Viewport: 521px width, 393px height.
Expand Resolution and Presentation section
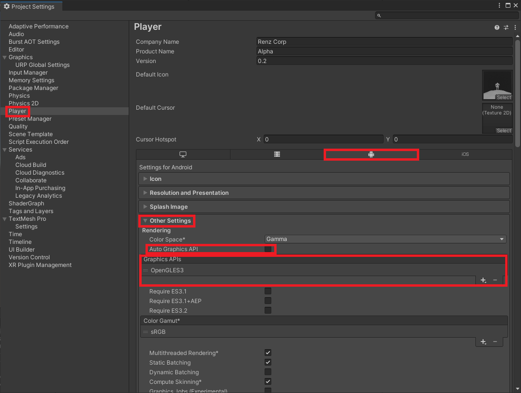point(324,193)
